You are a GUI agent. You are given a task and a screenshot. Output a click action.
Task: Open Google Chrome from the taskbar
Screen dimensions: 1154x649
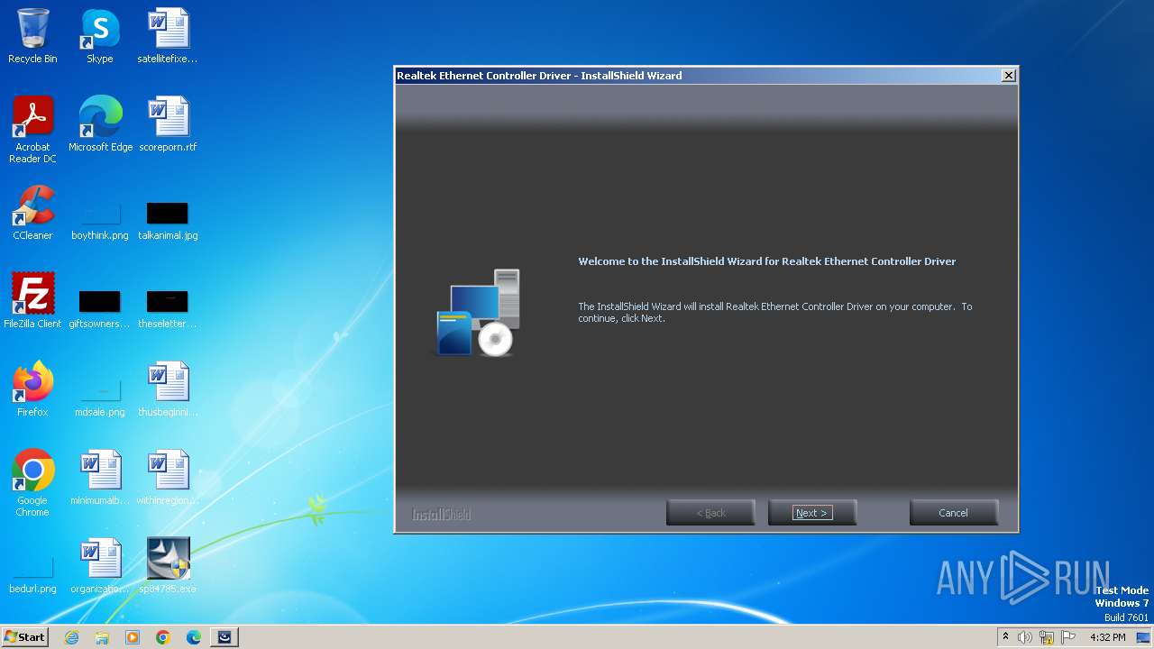click(163, 637)
